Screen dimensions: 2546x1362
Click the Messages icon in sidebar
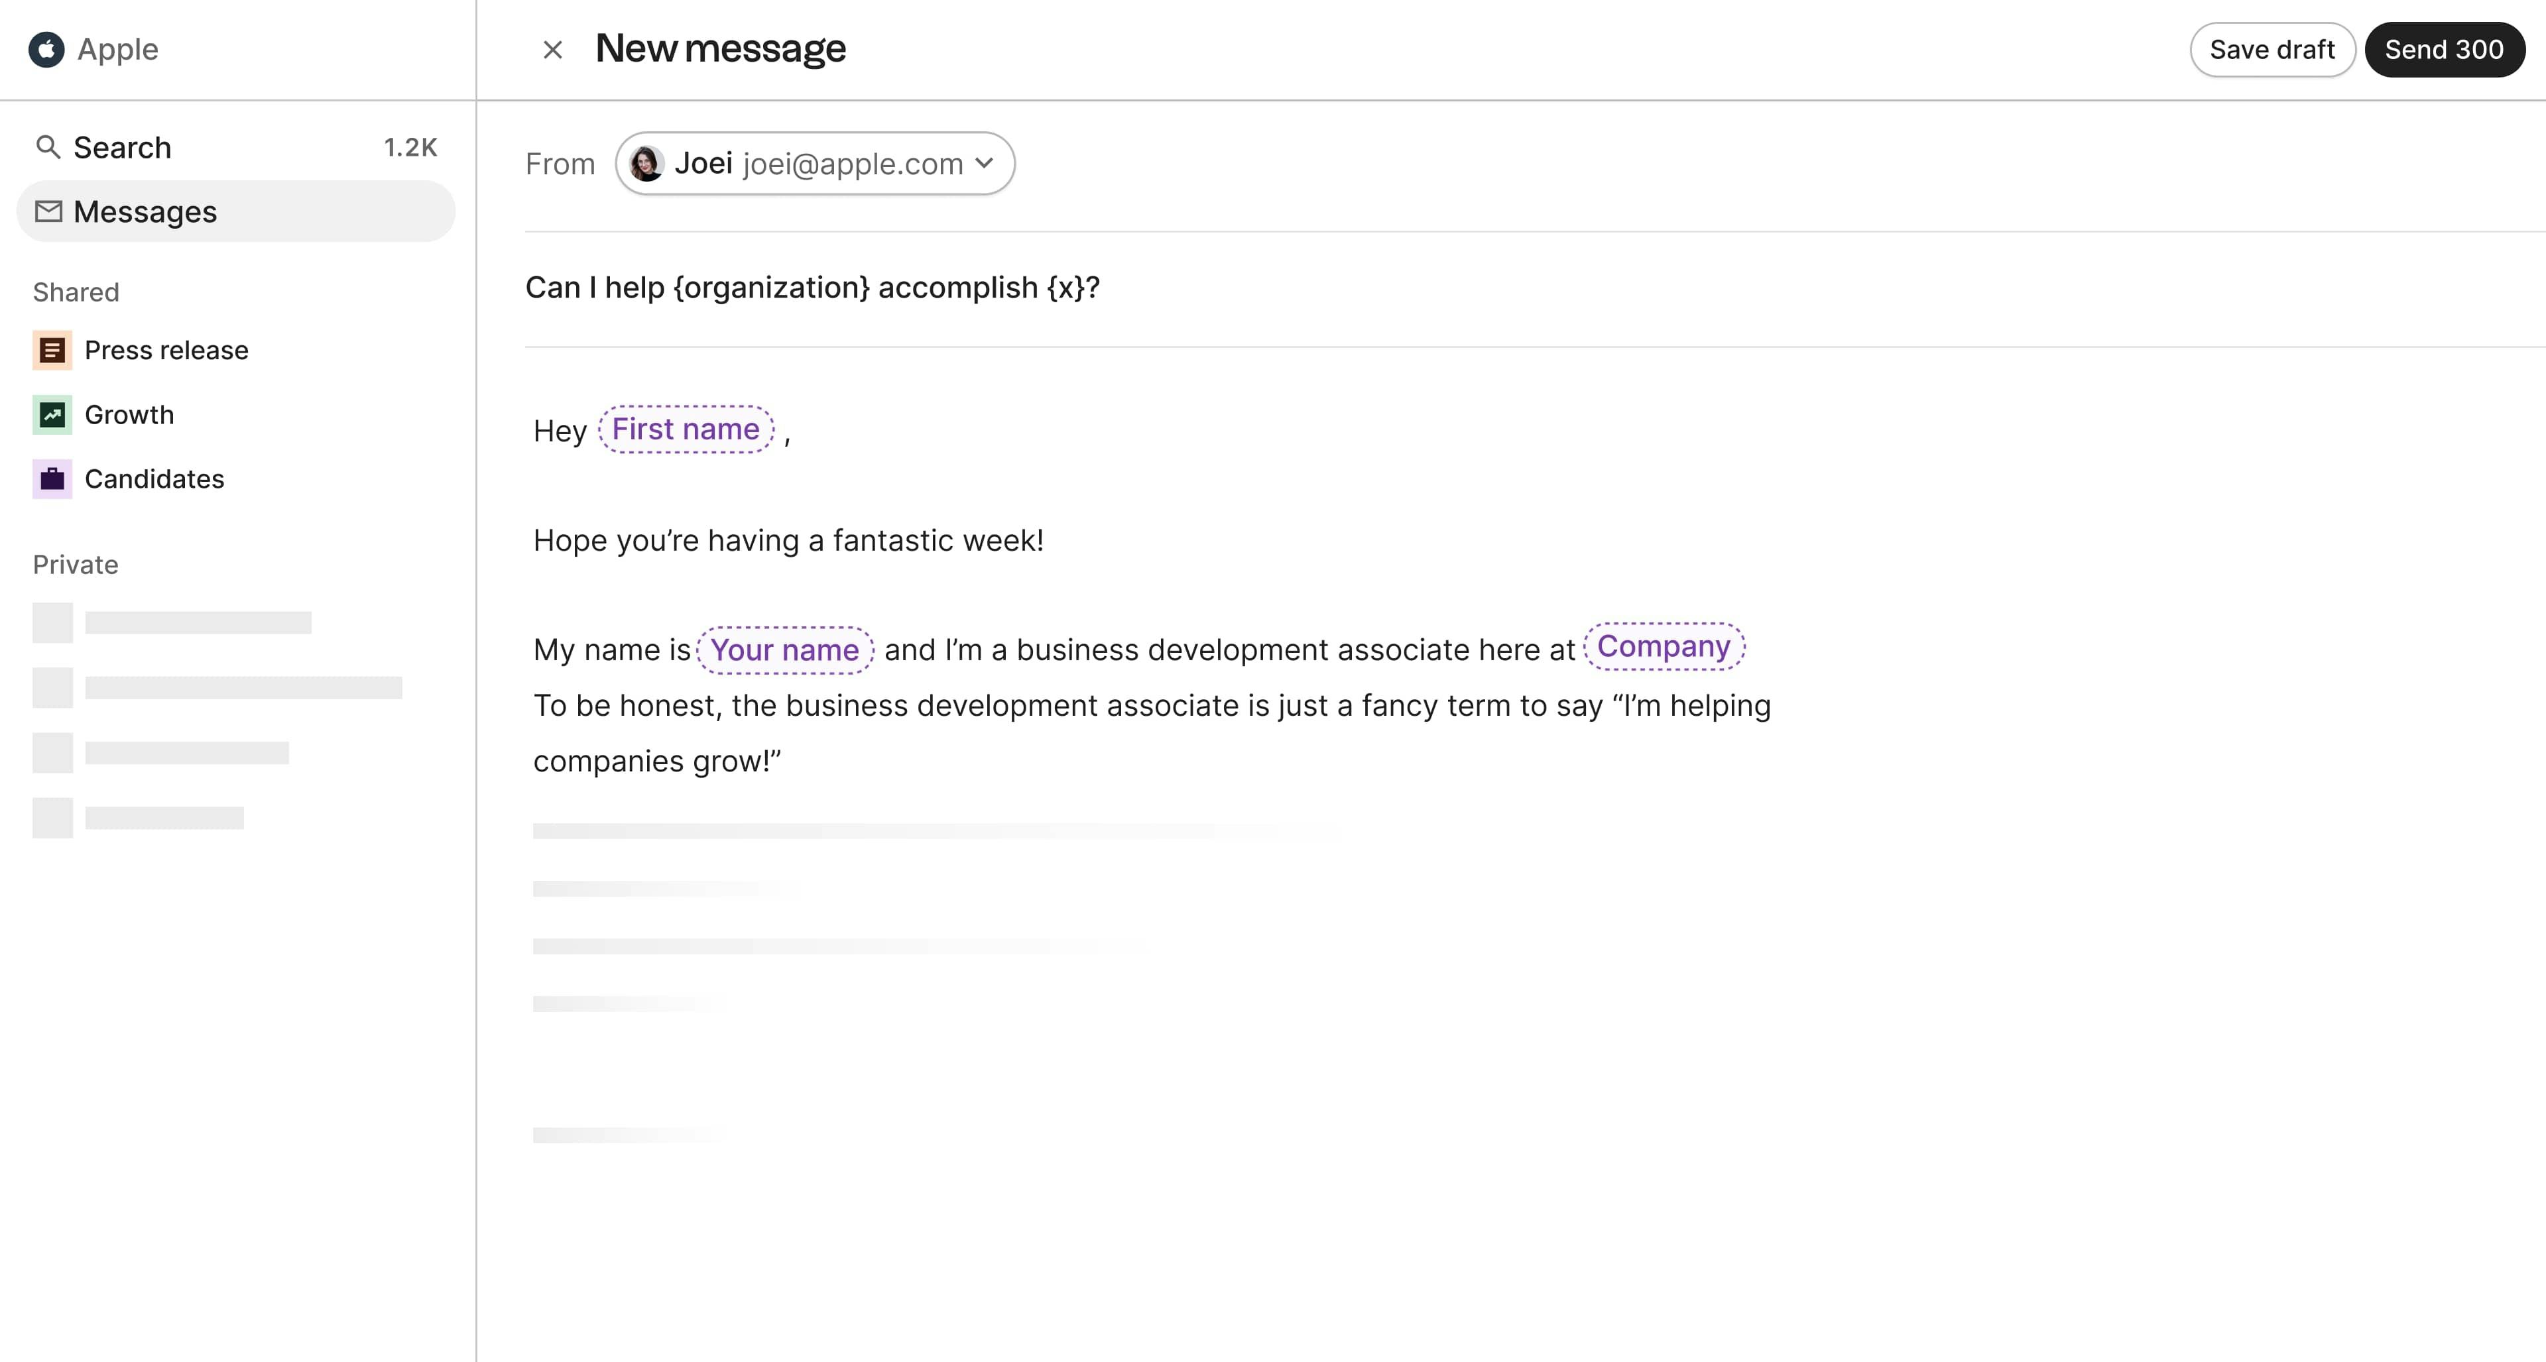tap(49, 211)
